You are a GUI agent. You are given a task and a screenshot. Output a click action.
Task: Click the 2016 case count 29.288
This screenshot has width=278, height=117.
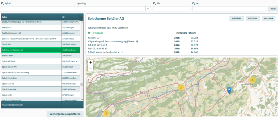click(194, 38)
